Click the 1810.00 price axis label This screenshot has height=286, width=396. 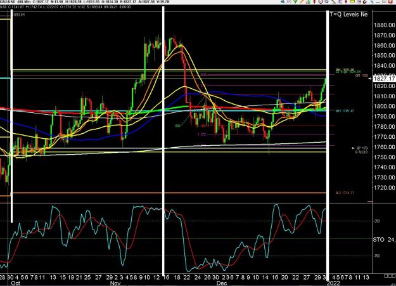pos(385,96)
